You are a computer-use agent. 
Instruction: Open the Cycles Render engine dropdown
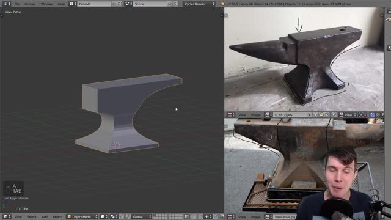click(x=199, y=4)
